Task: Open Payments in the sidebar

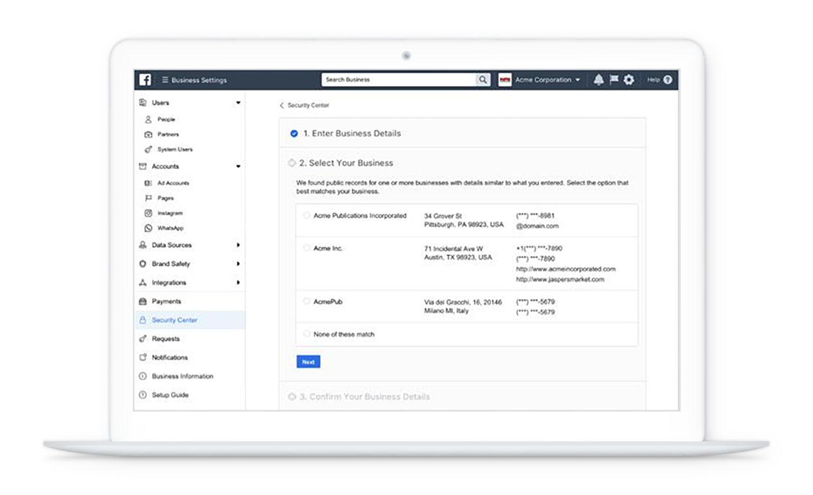Action: [x=166, y=301]
